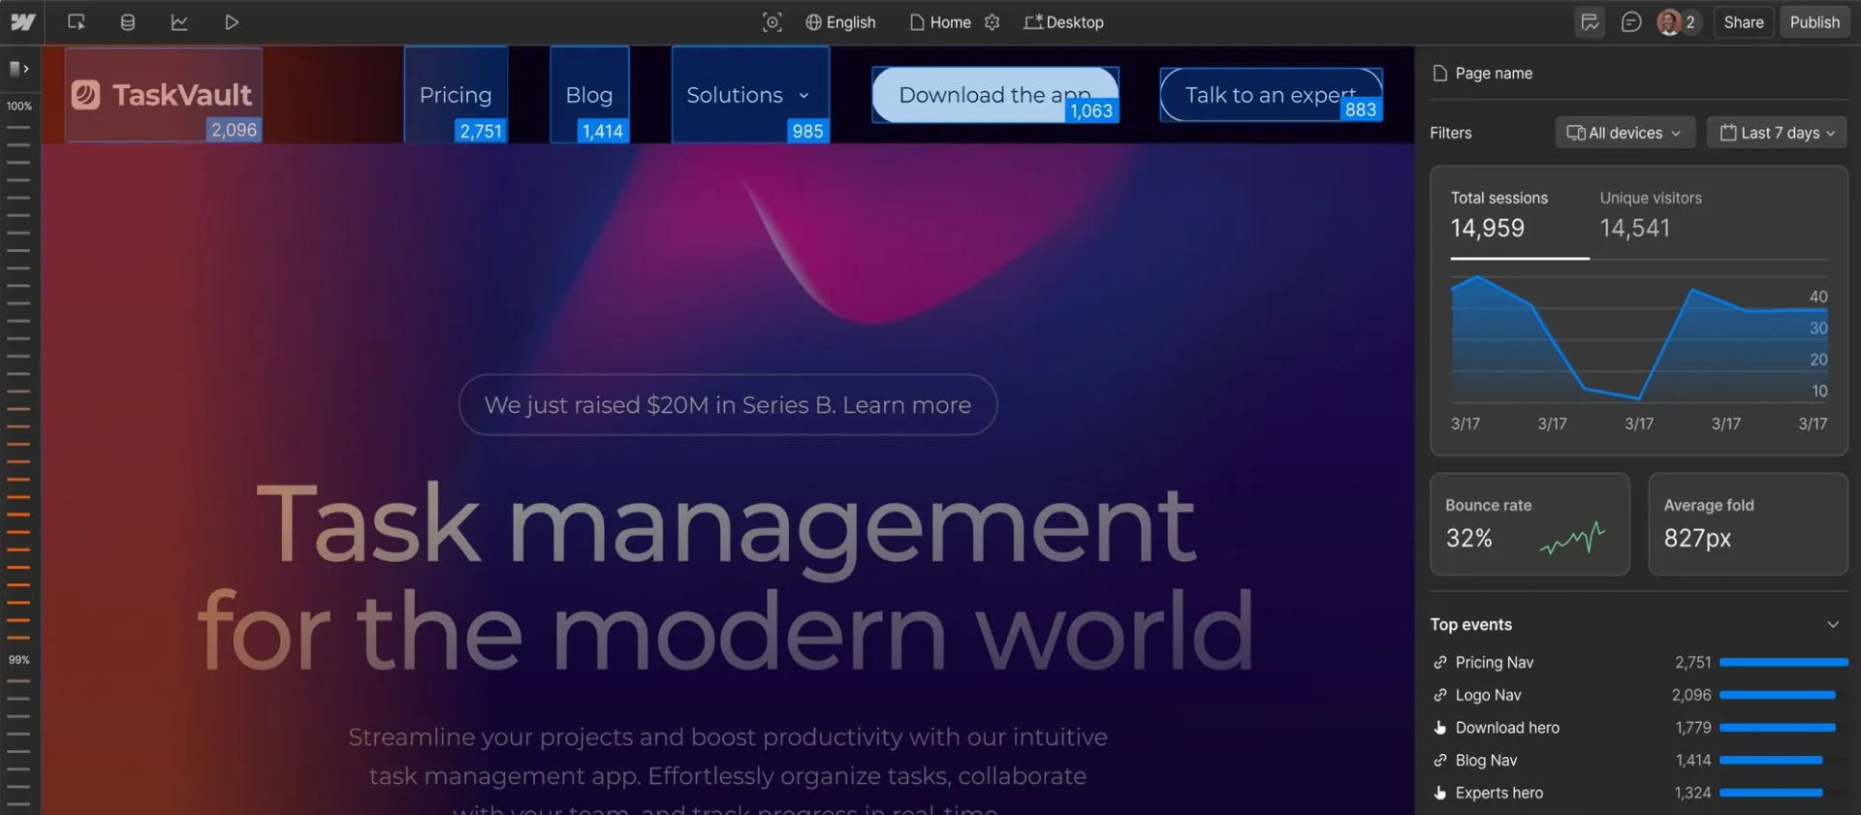Click Download the app button
The image size is (1861, 815).
pyautogui.click(x=995, y=95)
